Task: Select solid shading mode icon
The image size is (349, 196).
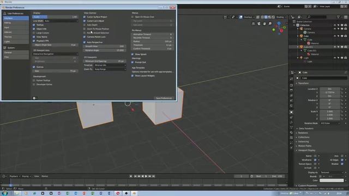Action: click(266, 17)
